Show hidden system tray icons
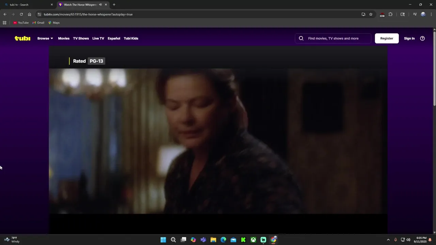 point(388,240)
